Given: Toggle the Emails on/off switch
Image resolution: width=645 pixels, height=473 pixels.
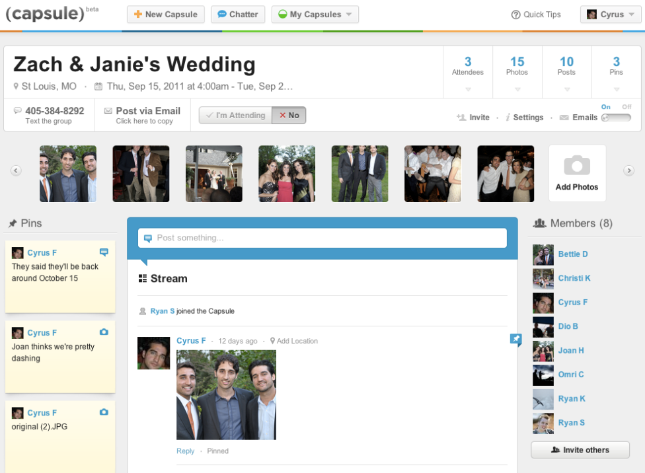Looking at the screenshot, I should (x=615, y=118).
